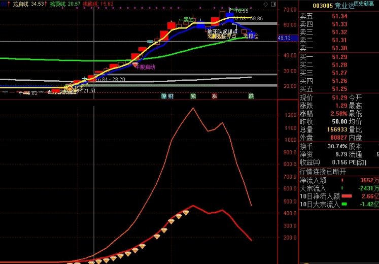Viewport: 379px width, 264px height.
Task: Click the 外盘 value 80827
Action: tap(339, 138)
